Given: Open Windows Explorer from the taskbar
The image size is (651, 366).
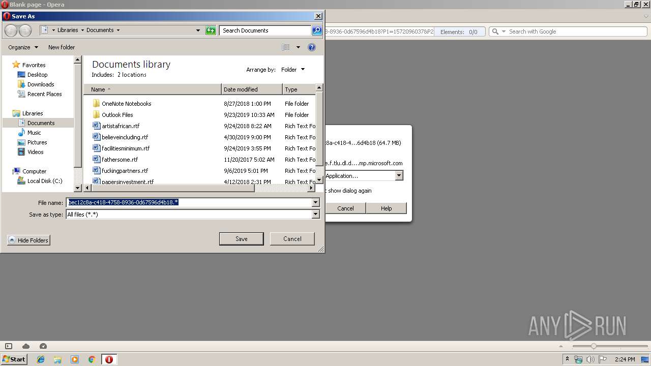Looking at the screenshot, I should (x=57, y=359).
